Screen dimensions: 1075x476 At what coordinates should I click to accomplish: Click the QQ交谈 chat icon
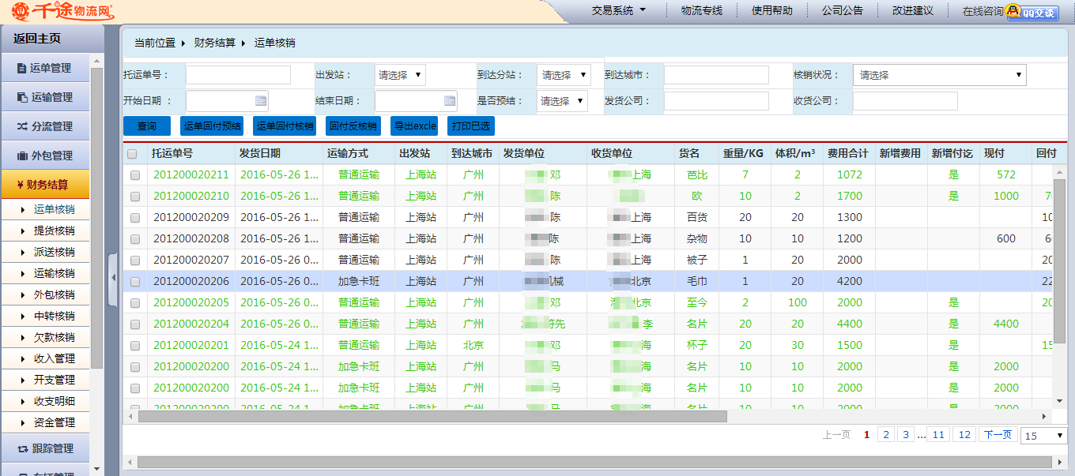[x=1032, y=12]
